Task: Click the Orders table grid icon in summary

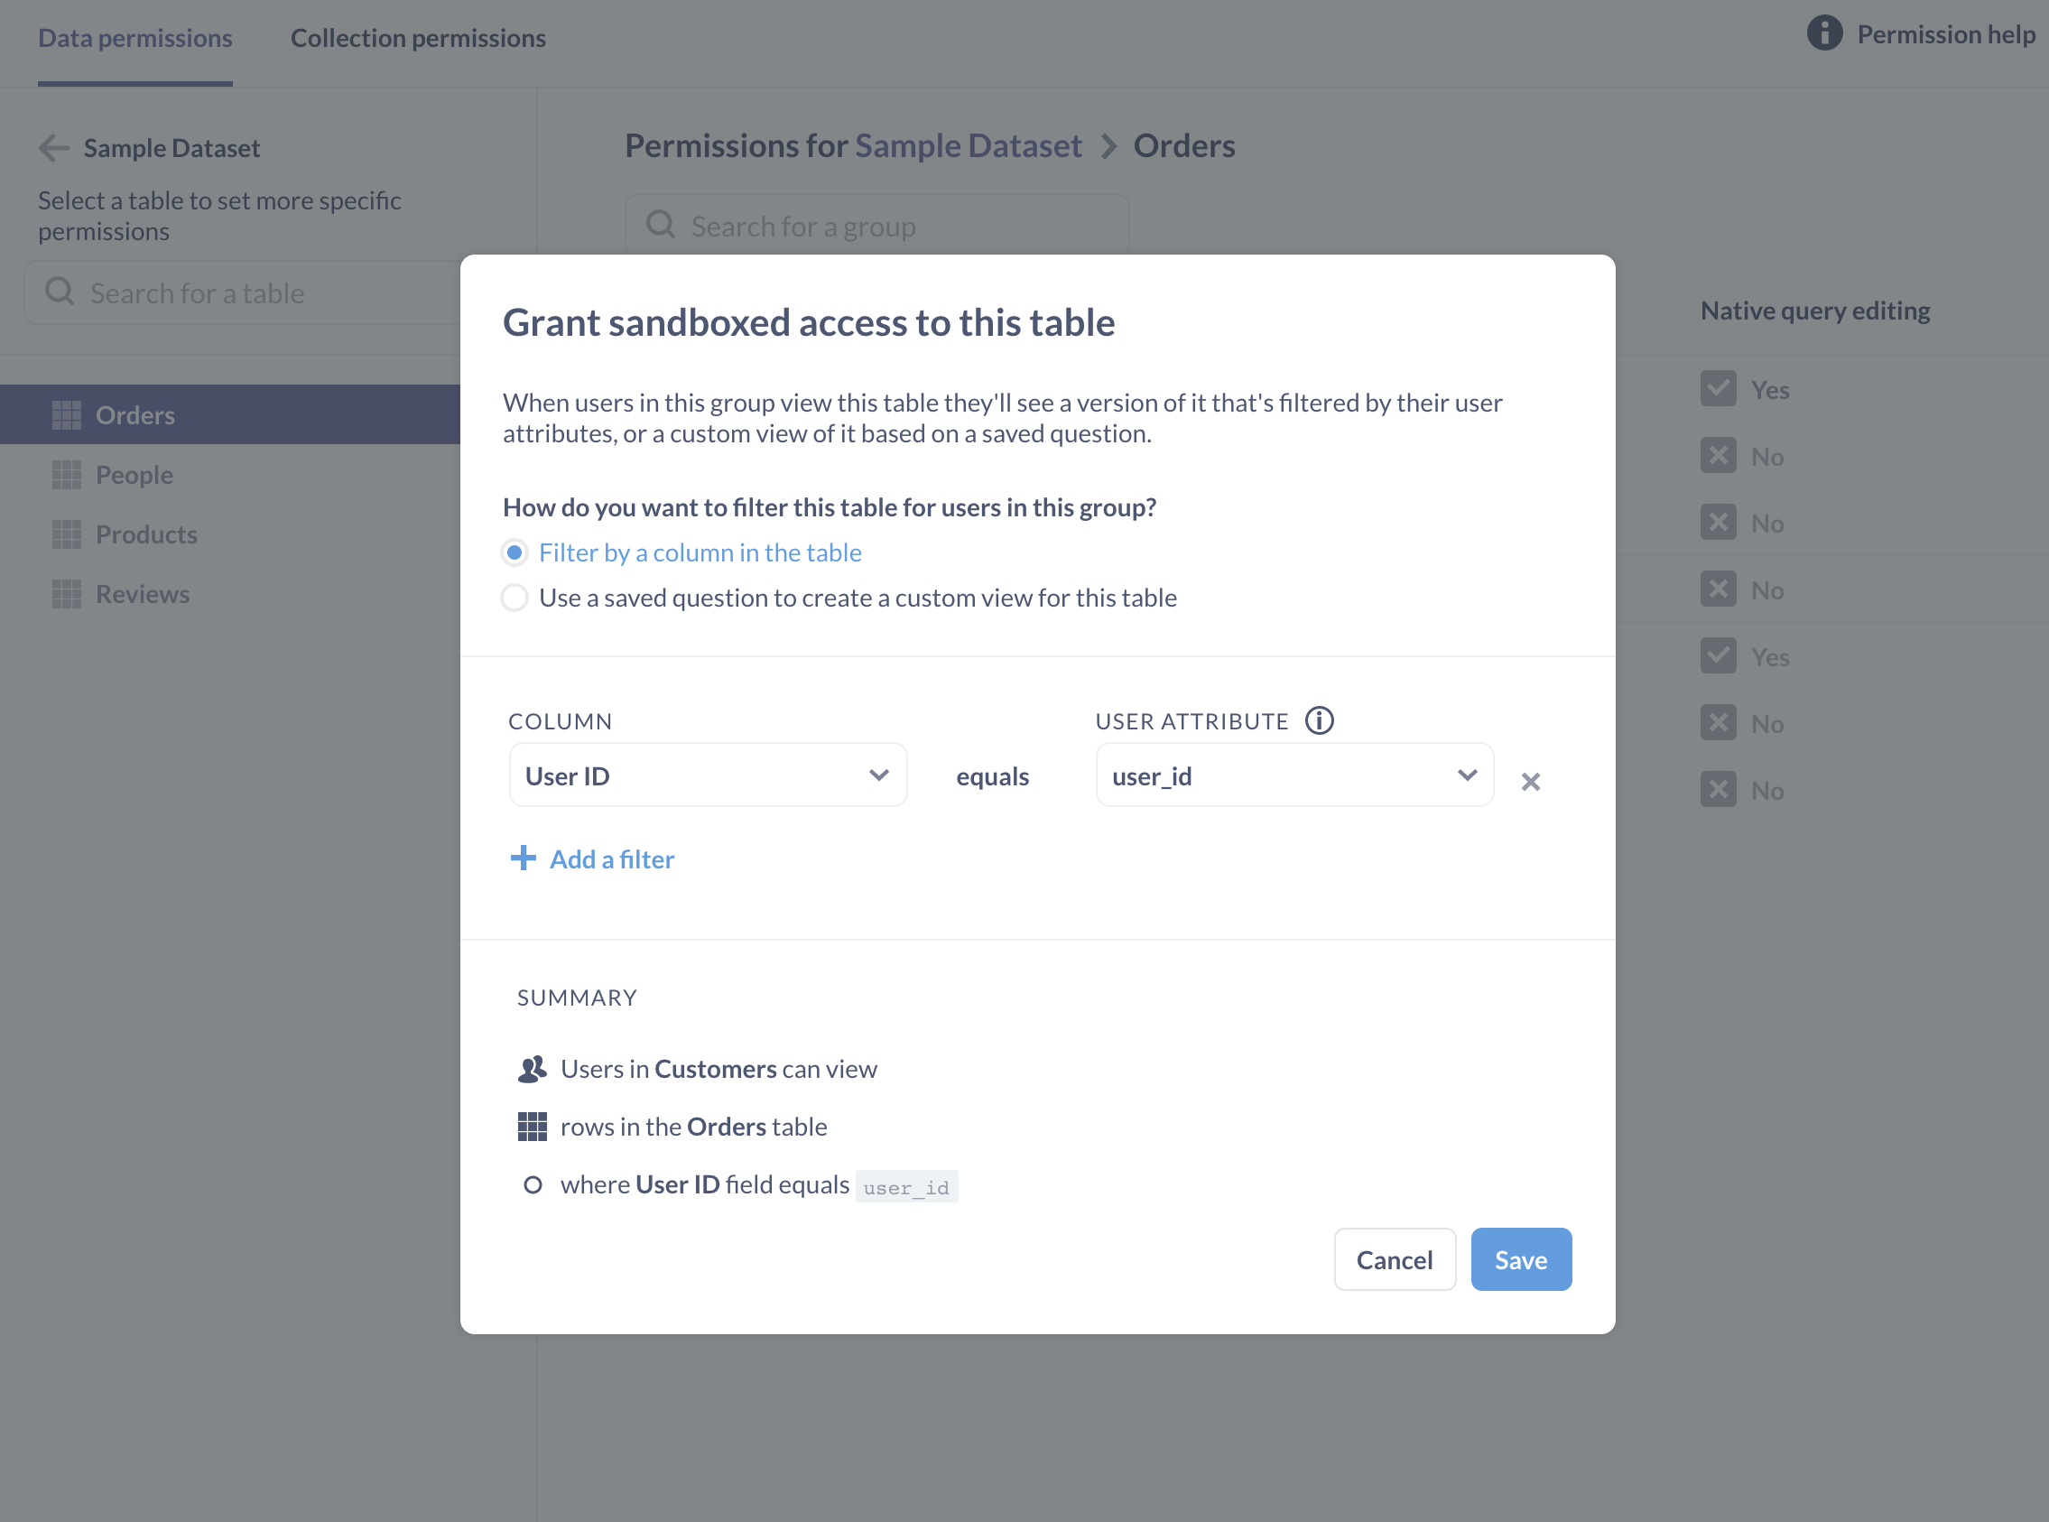Action: pyautogui.click(x=533, y=1126)
